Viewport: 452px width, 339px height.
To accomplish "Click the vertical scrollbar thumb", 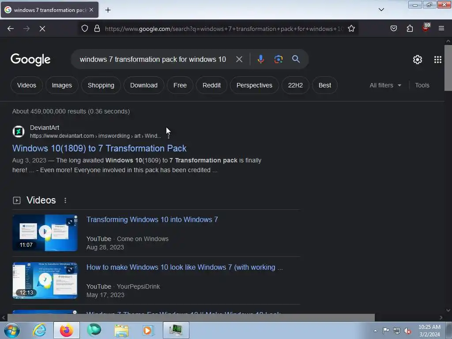I will point(448,68).
